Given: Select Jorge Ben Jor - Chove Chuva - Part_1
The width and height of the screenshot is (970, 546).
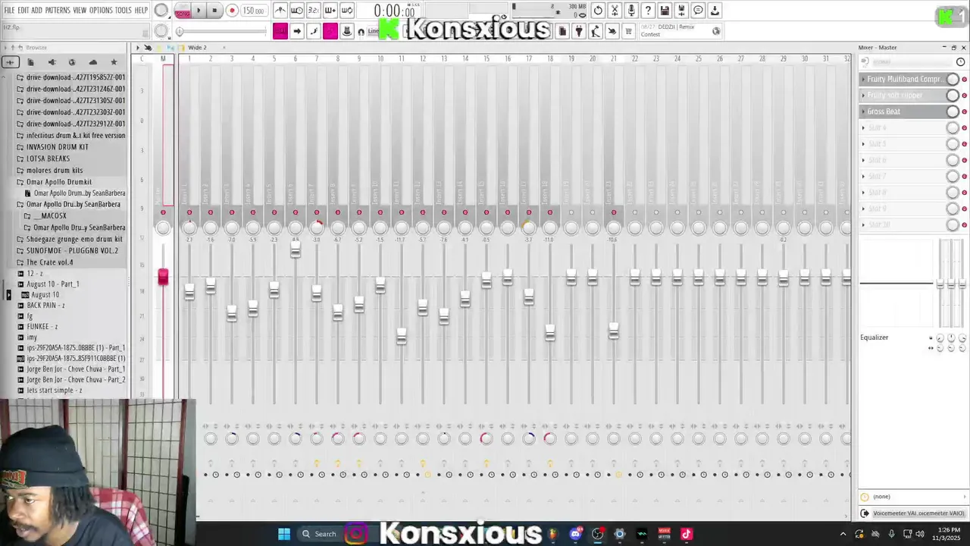Looking at the screenshot, I should click(x=76, y=369).
